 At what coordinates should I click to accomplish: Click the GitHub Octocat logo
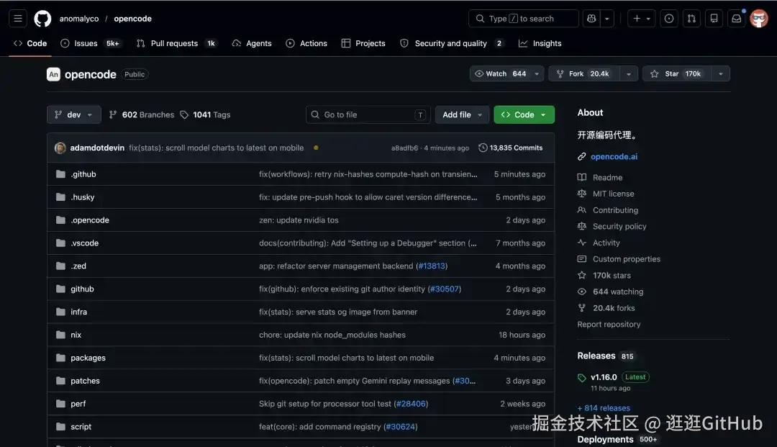[42, 19]
